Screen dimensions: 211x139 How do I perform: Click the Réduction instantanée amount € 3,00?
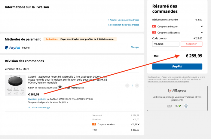[x=199, y=20]
